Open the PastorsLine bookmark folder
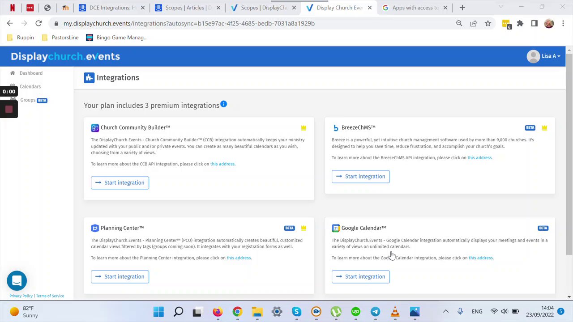This screenshot has height=322, width=573. [60, 38]
